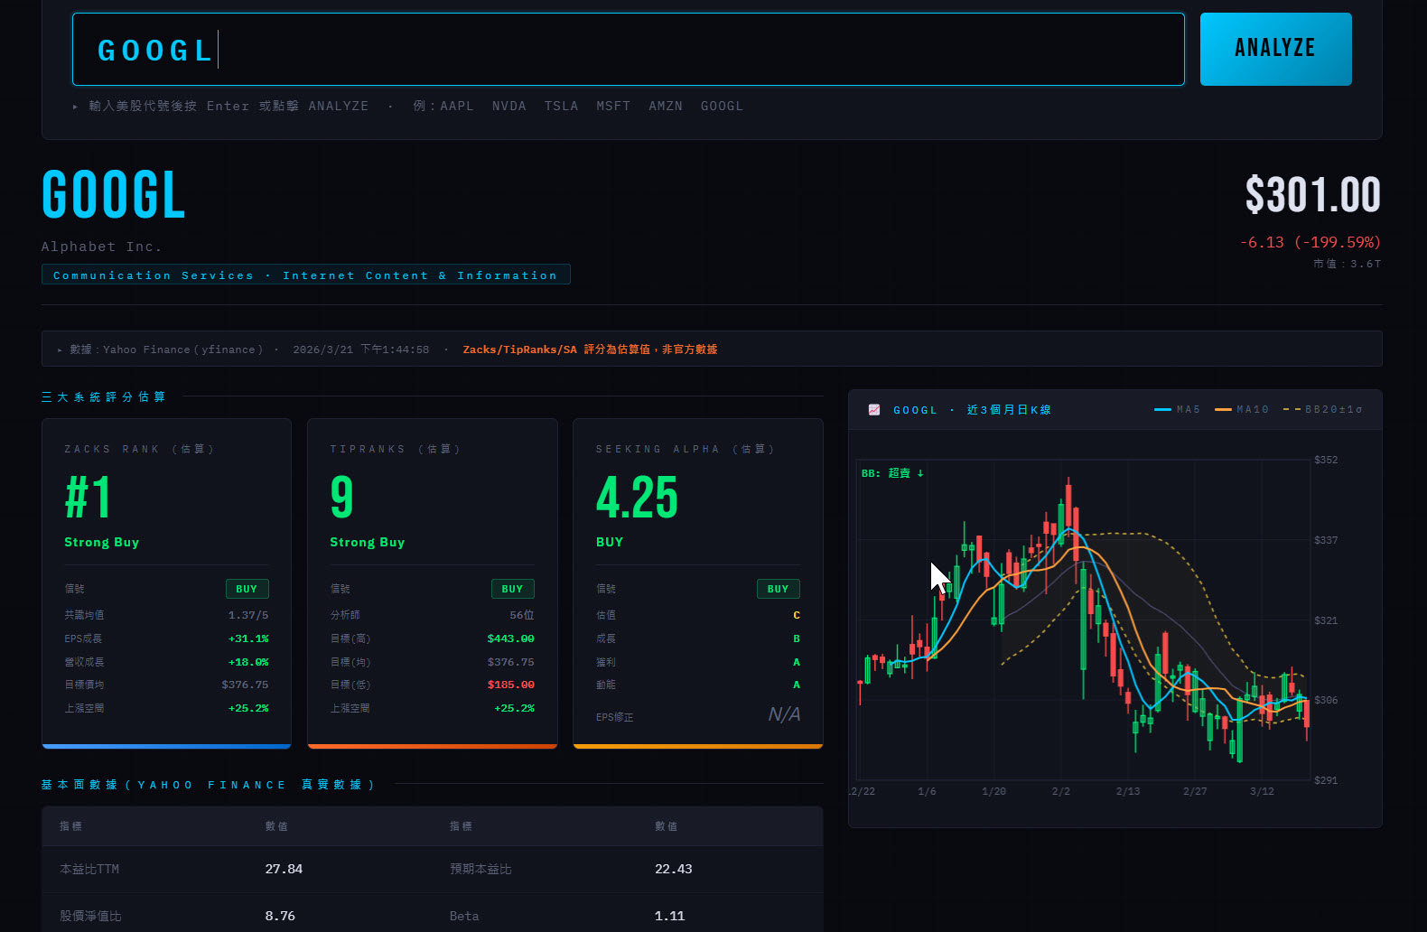Image resolution: width=1427 pixels, height=932 pixels.
Task: Click the BB oversold indicator label on chart
Action: click(891, 473)
